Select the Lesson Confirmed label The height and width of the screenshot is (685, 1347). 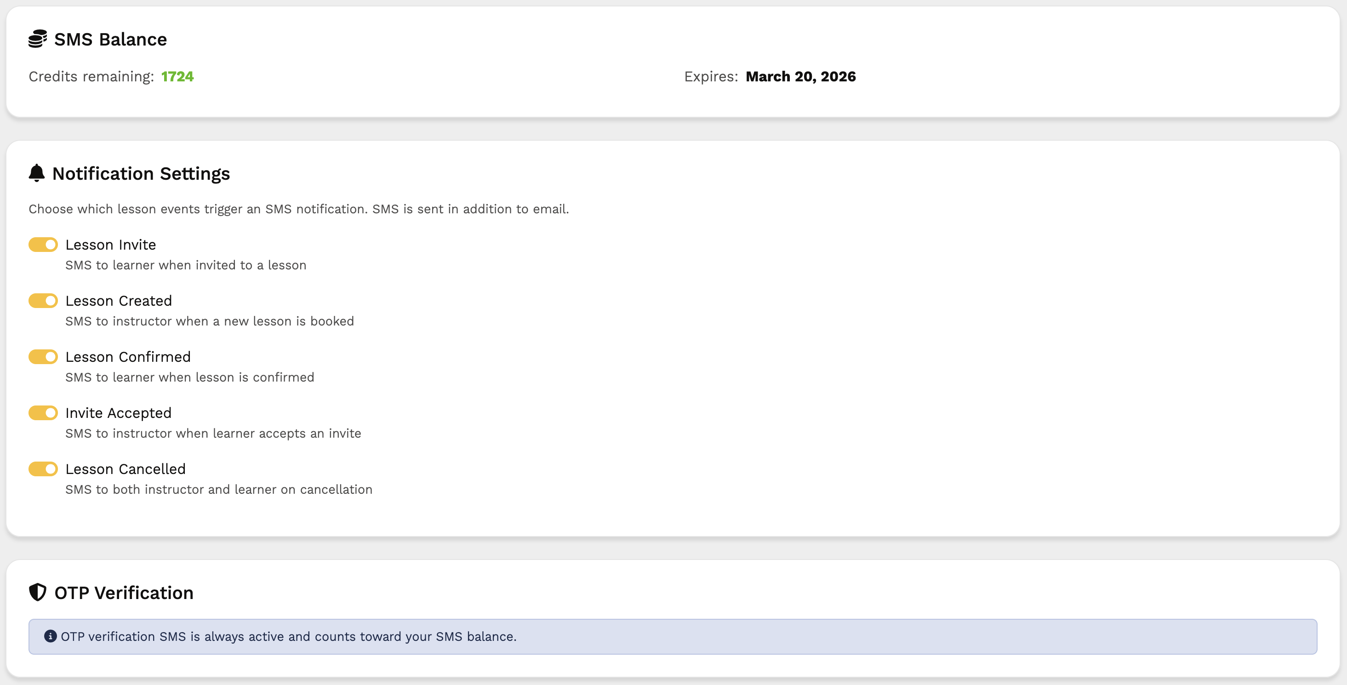click(x=128, y=357)
